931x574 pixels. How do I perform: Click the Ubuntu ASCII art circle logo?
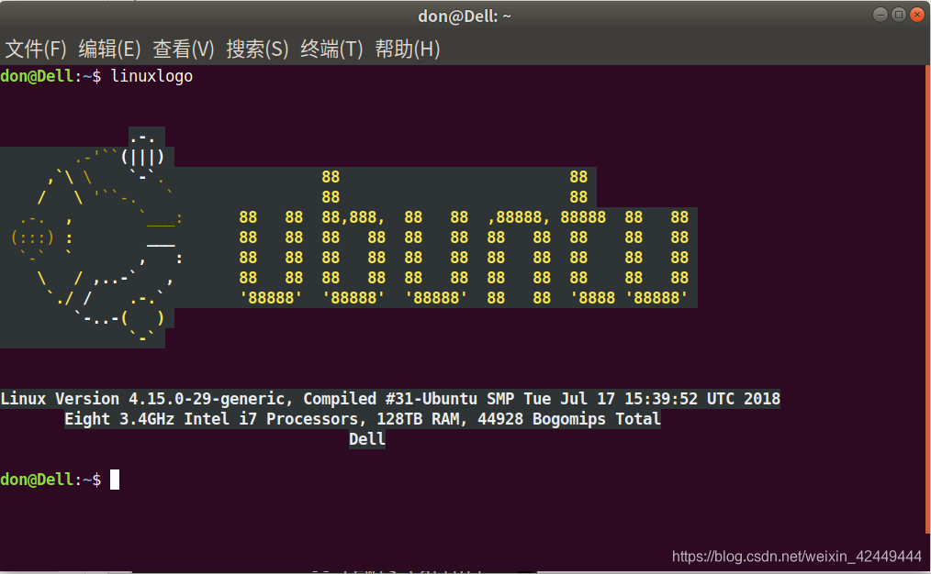[x=95, y=237]
